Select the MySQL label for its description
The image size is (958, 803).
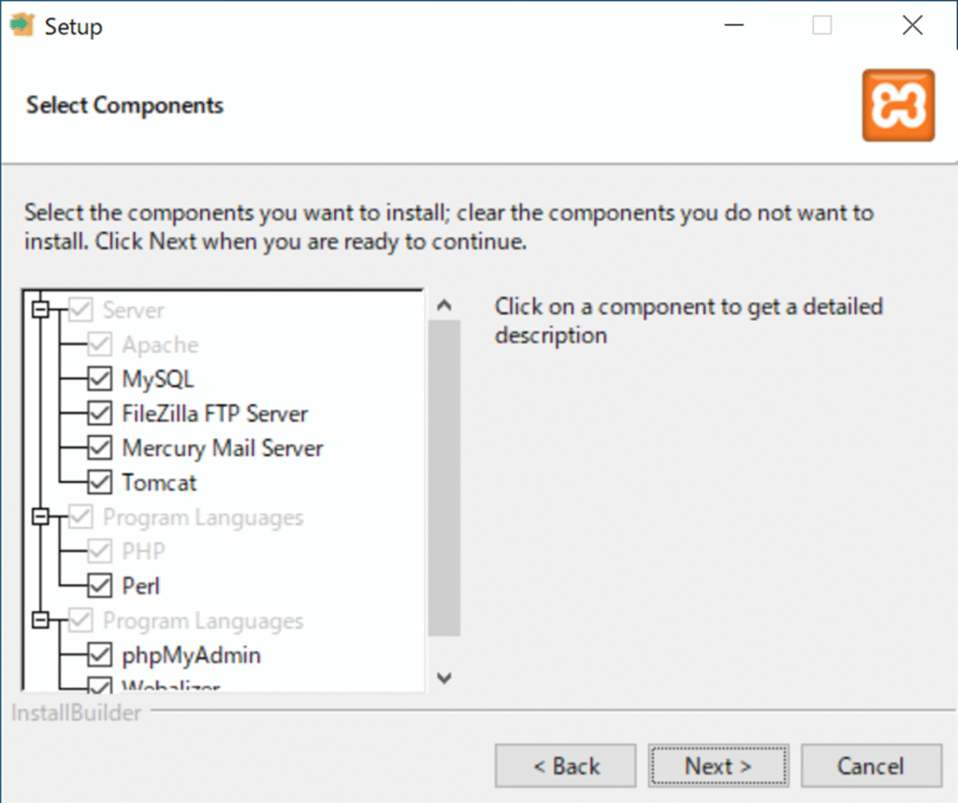tap(158, 379)
